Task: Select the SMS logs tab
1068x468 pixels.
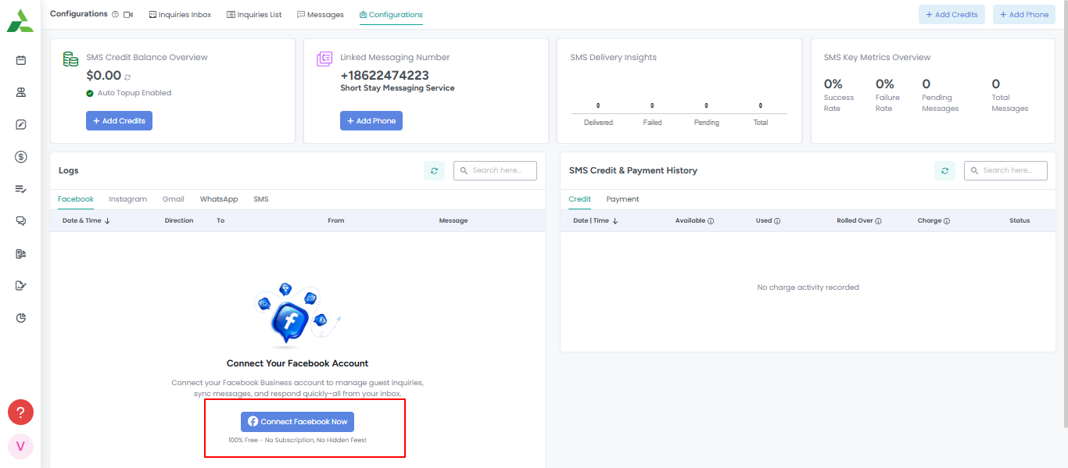Action: (x=261, y=199)
